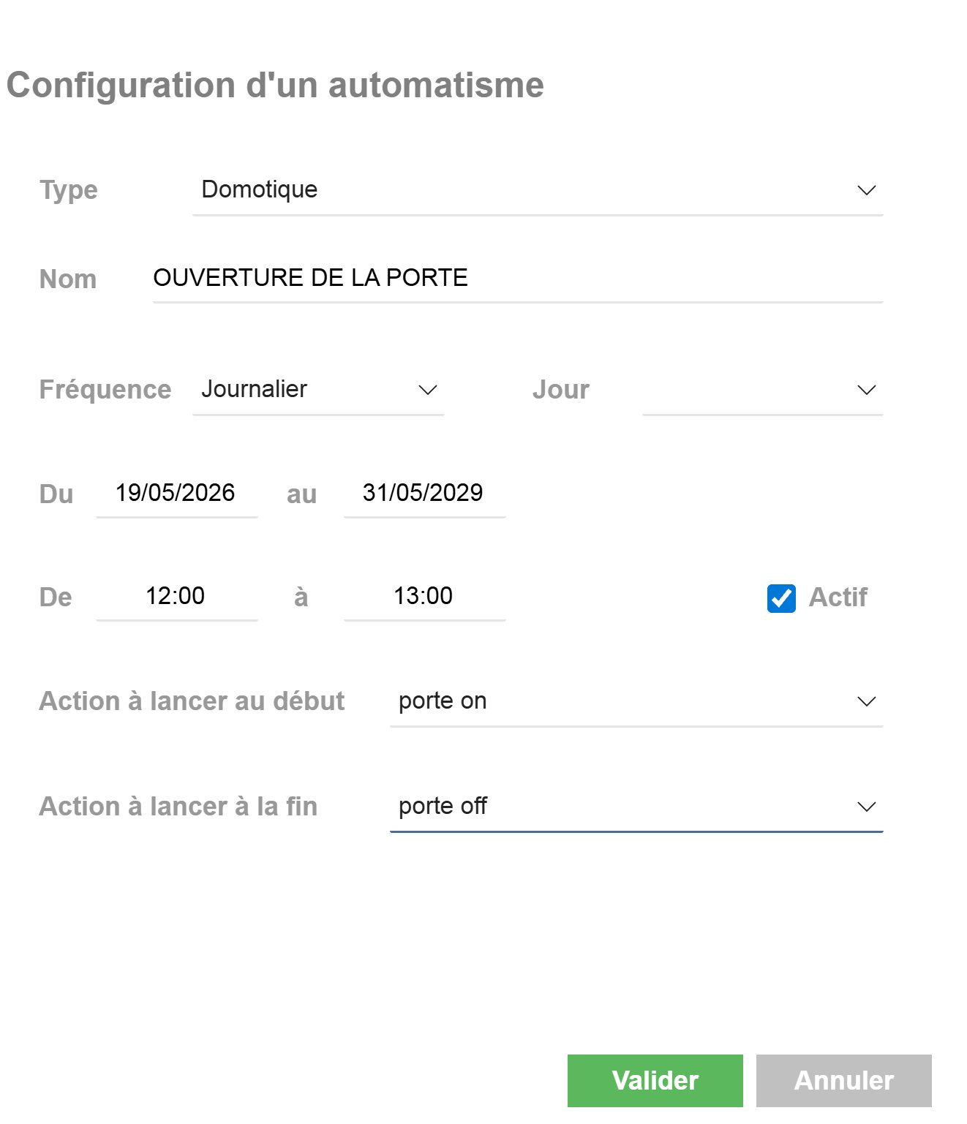Uncheck the Actif checkbox
The height and width of the screenshot is (1124, 967).
781,598
